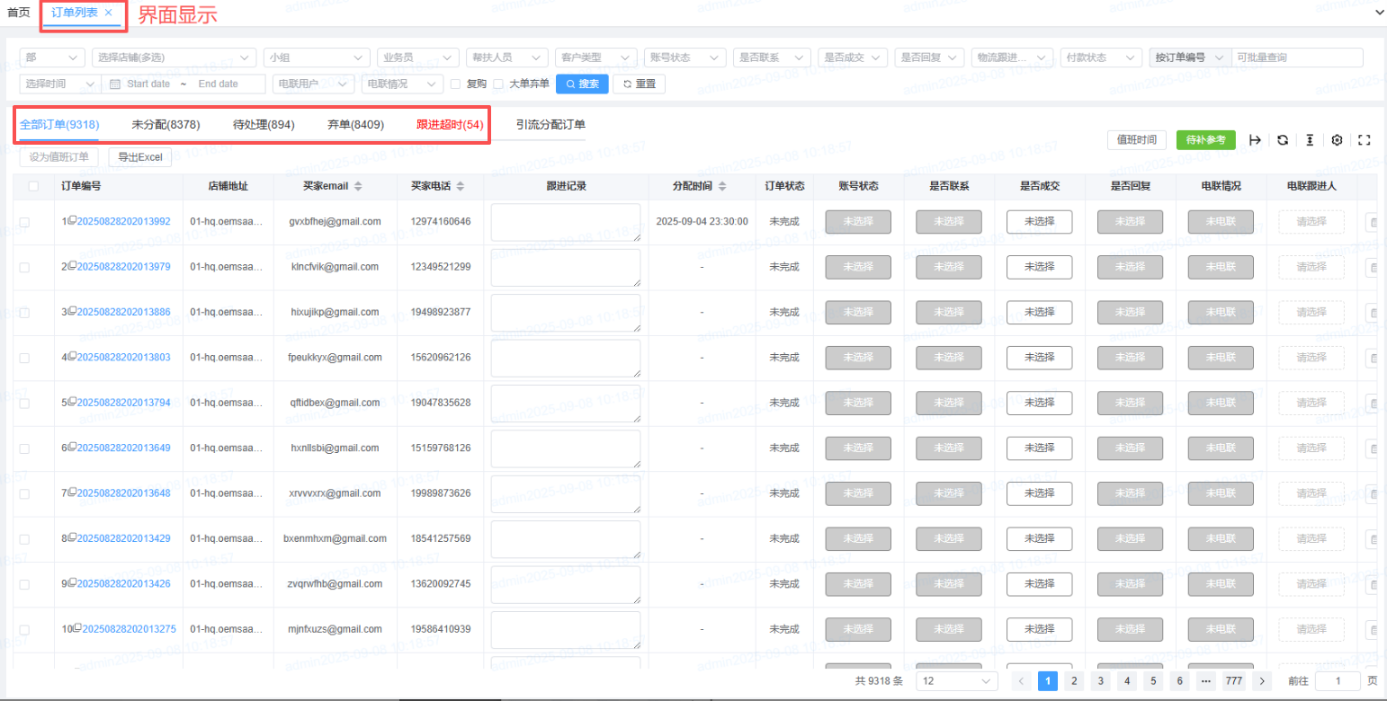Click the refresh icon above the table

(x=1283, y=140)
